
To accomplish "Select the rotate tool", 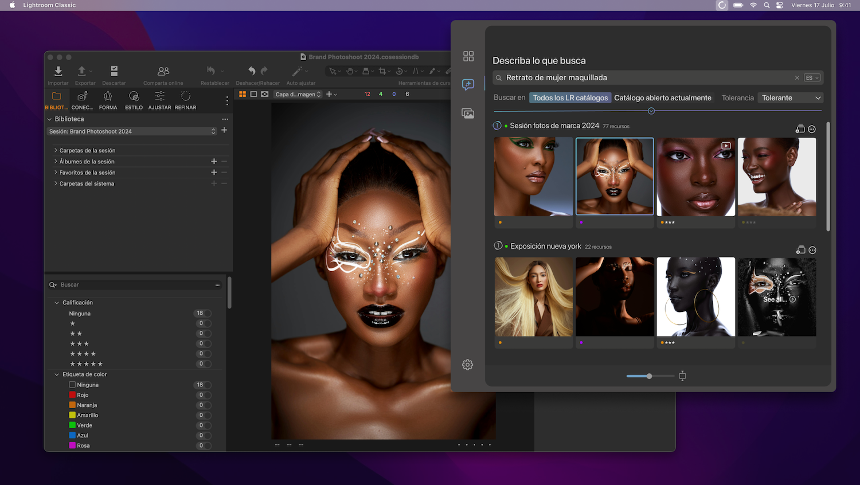I will (x=400, y=71).
